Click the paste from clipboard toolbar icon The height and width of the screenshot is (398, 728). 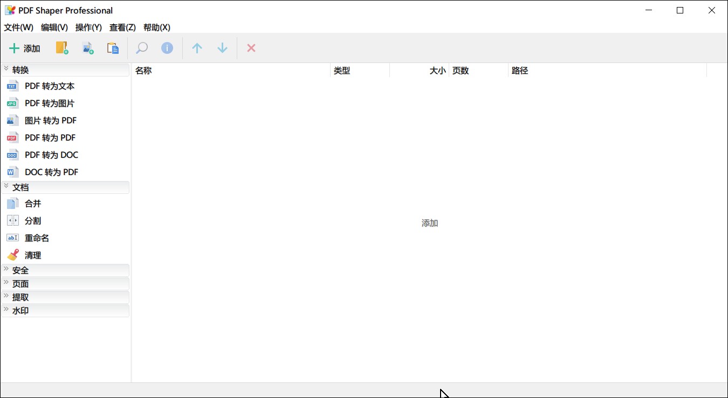(x=113, y=48)
